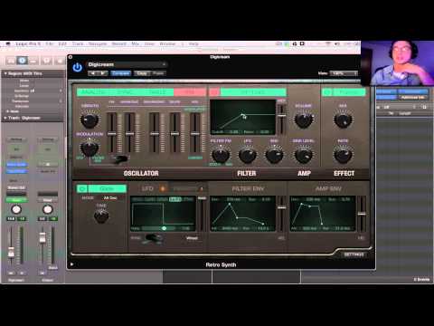Image resolution: width=434 pixels, height=326 pixels.
Task: Open the Edit menu in menu bar
Action: point(62,43)
